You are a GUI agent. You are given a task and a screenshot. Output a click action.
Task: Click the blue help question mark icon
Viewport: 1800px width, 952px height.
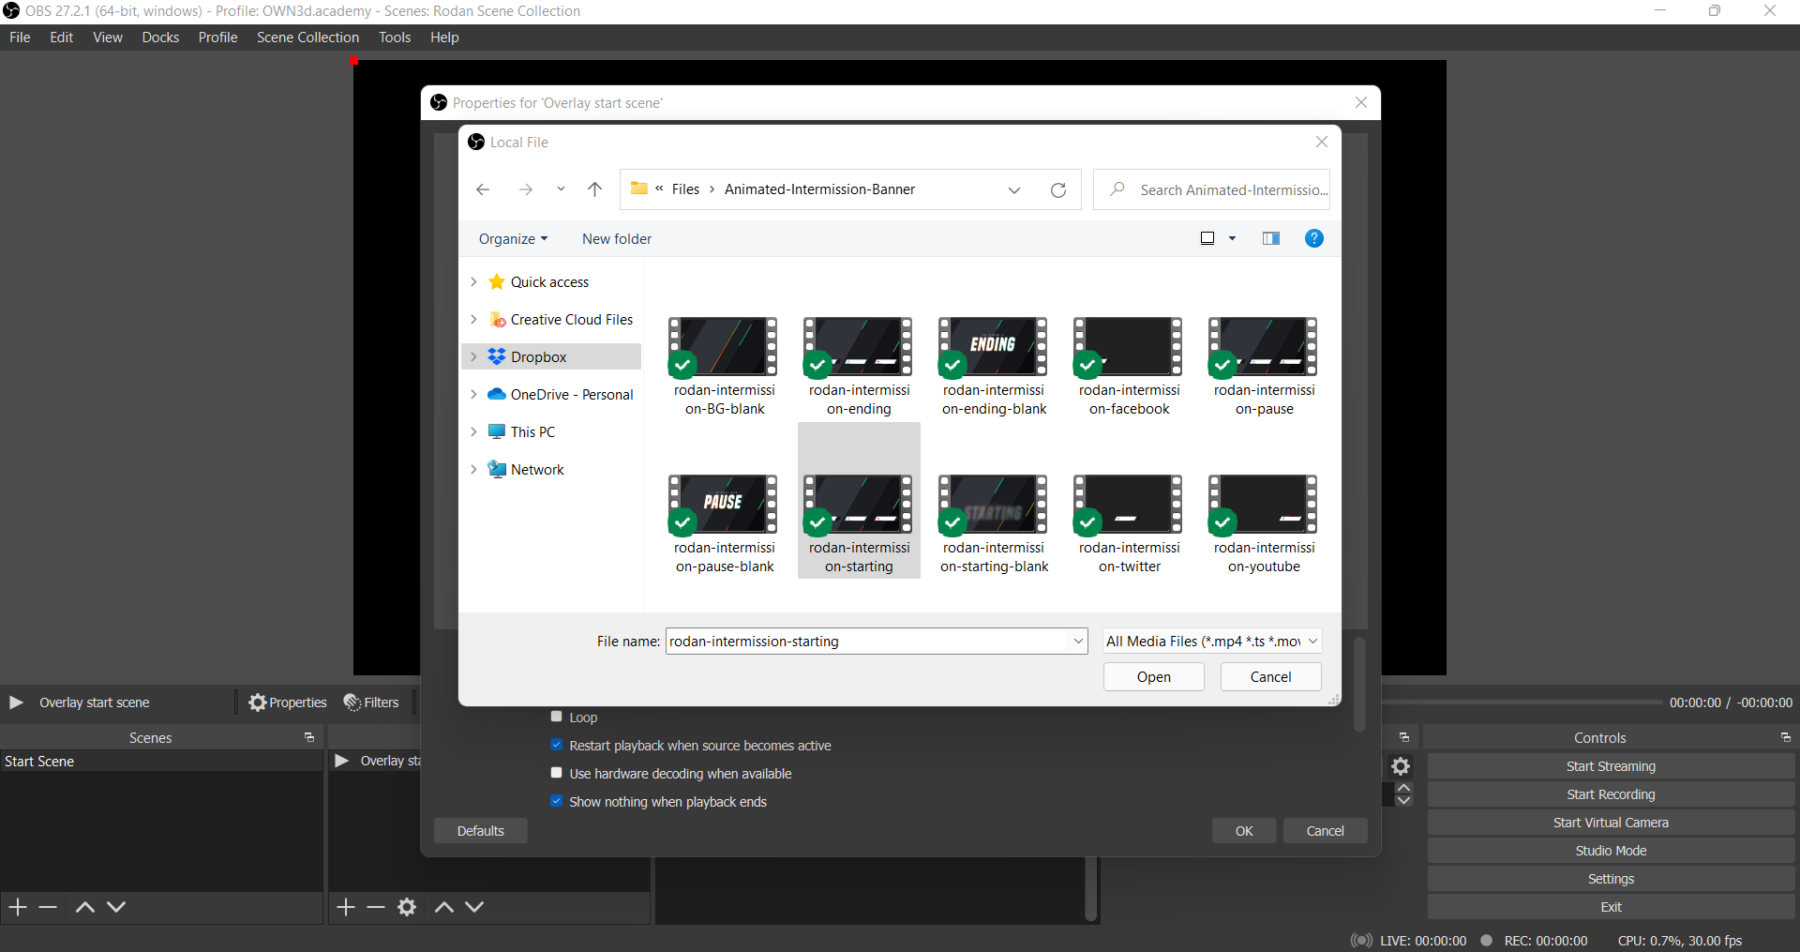(x=1313, y=239)
